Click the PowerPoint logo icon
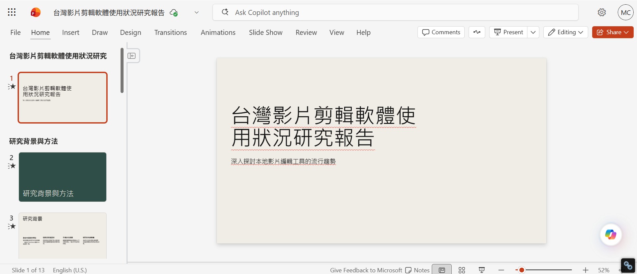The height and width of the screenshot is (274, 637). click(x=36, y=13)
